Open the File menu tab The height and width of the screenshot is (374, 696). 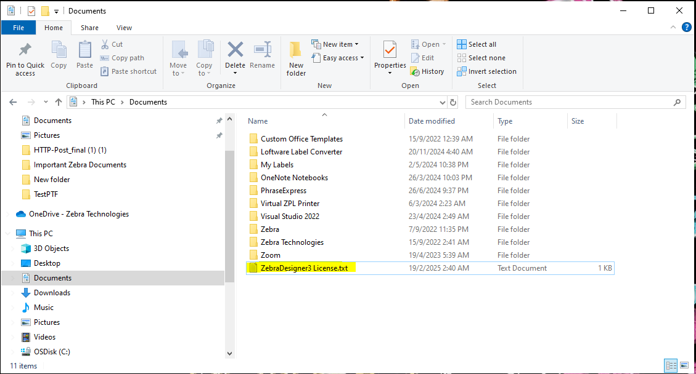18,28
